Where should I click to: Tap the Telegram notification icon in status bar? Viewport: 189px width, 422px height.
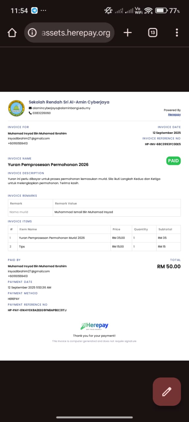[x=34, y=11]
